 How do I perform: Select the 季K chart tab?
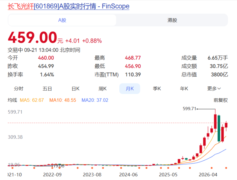click(x=157, y=89)
